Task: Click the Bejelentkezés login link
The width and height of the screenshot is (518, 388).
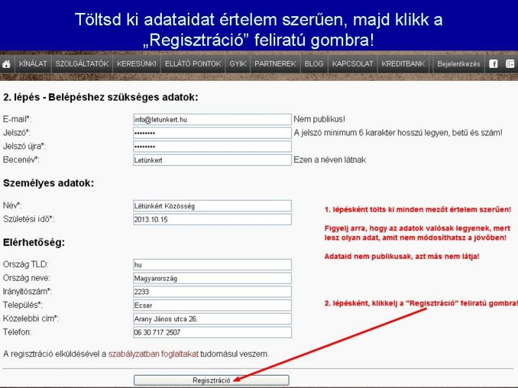Action: pos(458,63)
